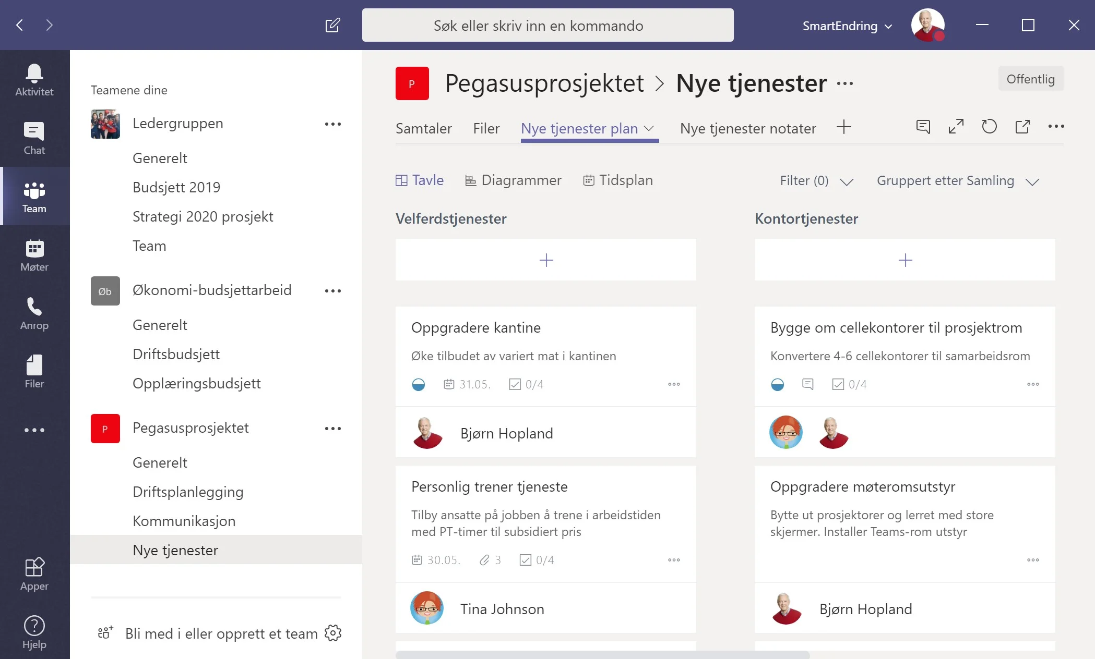This screenshot has width=1095, height=659.
Task: Click the Offentlig label
Action: pyautogui.click(x=1030, y=79)
